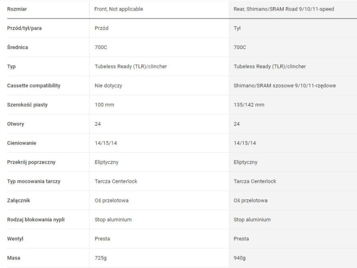Image resolution: width=357 pixels, height=268 pixels.
Task: Click the Cassette compatibility row label
Action: click(34, 86)
